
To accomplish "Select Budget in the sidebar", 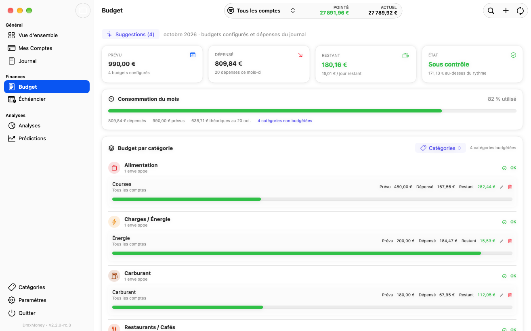I will [x=47, y=87].
